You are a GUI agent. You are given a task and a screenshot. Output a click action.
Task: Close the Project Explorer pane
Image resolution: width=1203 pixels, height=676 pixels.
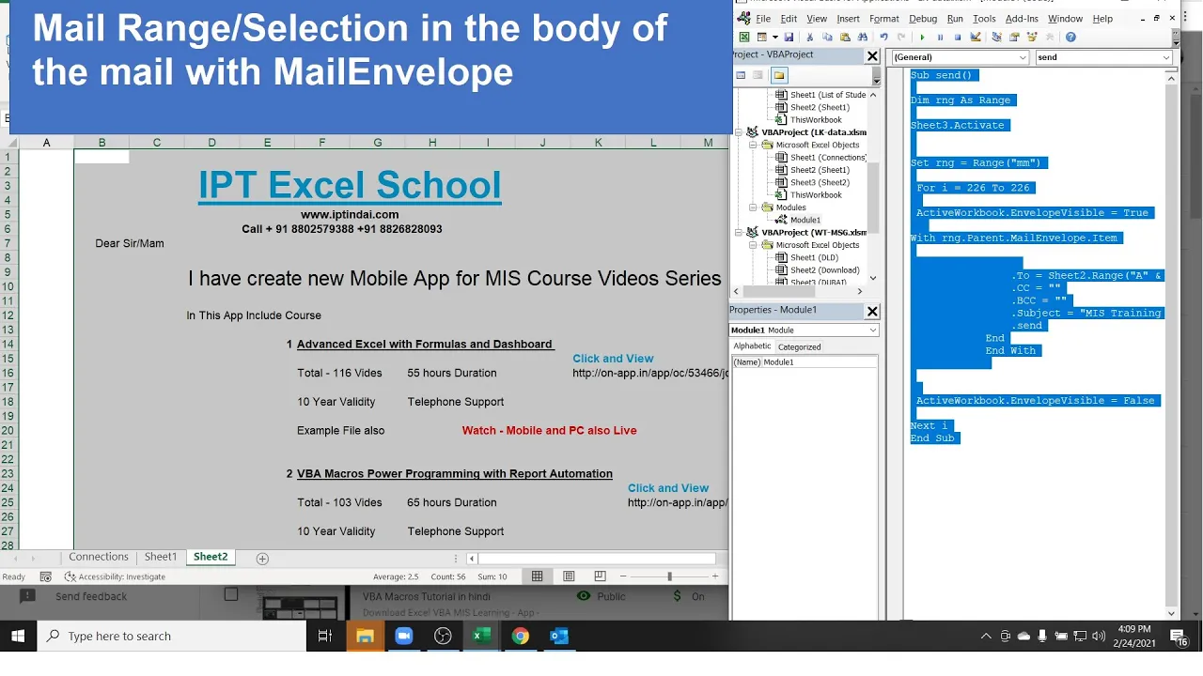(872, 55)
